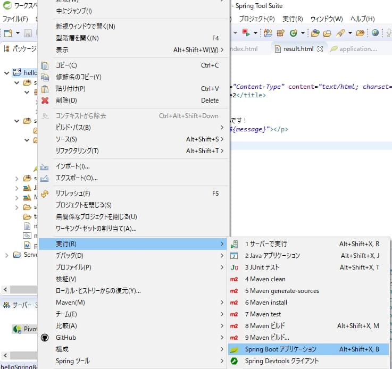Close the result.html tab
This screenshot has width=392, height=369.
point(320,49)
